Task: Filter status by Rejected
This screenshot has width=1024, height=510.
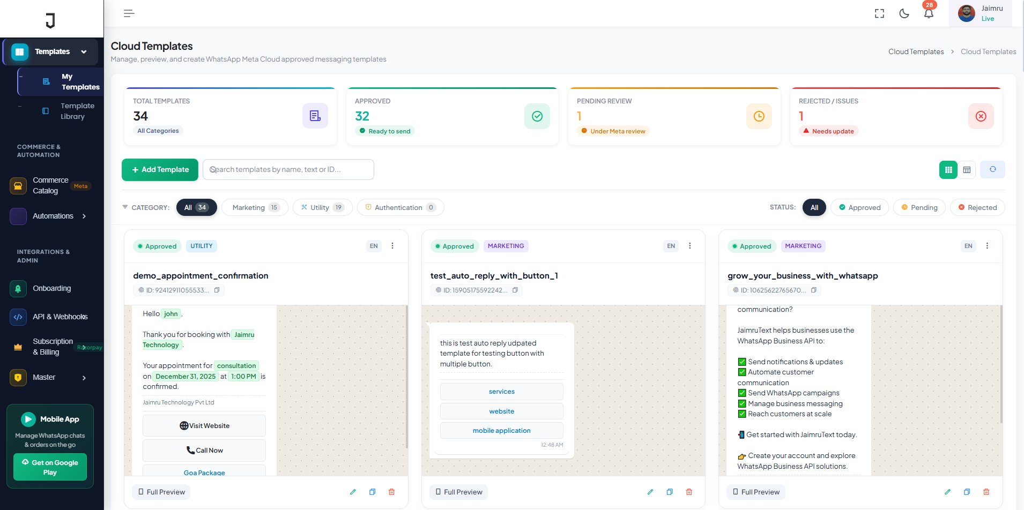Action: click(977, 207)
